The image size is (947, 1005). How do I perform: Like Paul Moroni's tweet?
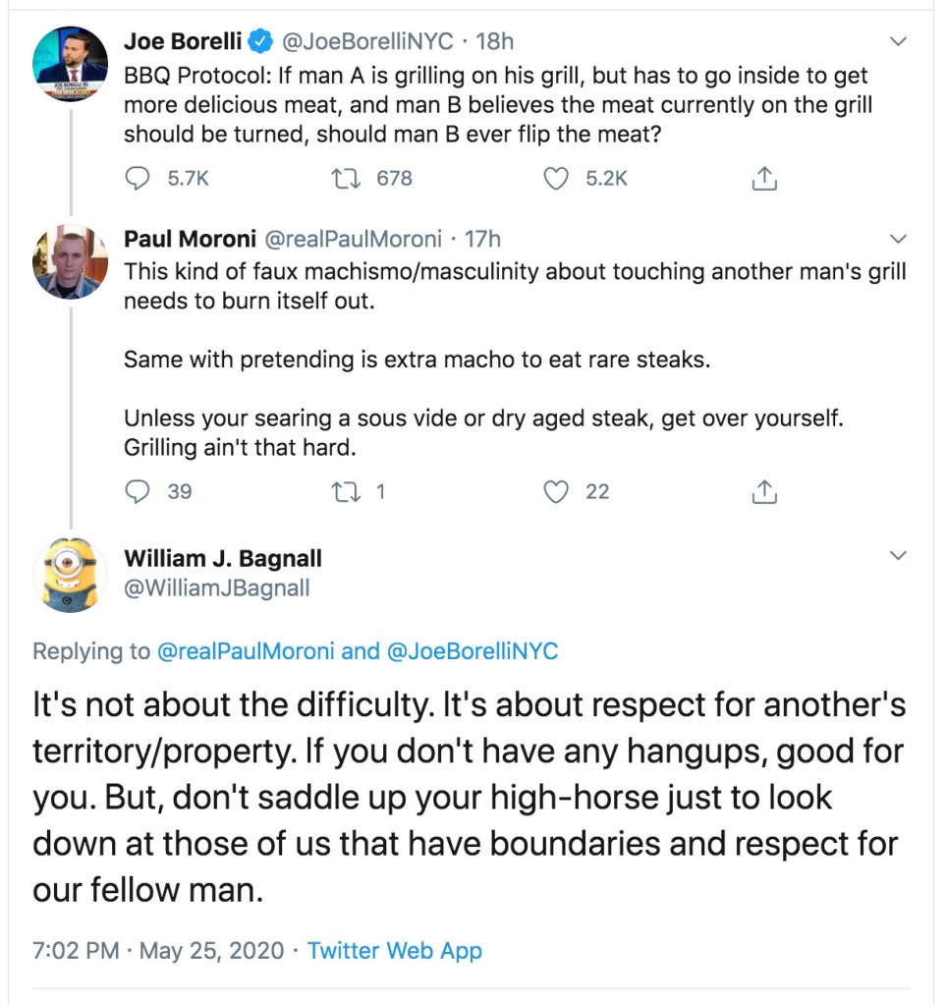(557, 491)
